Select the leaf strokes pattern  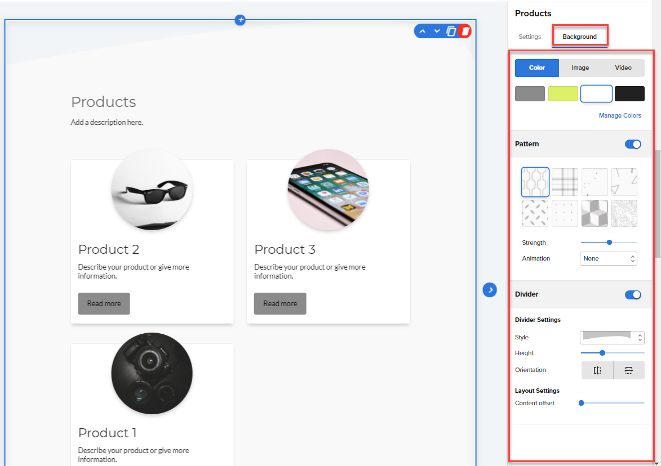click(x=535, y=213)
